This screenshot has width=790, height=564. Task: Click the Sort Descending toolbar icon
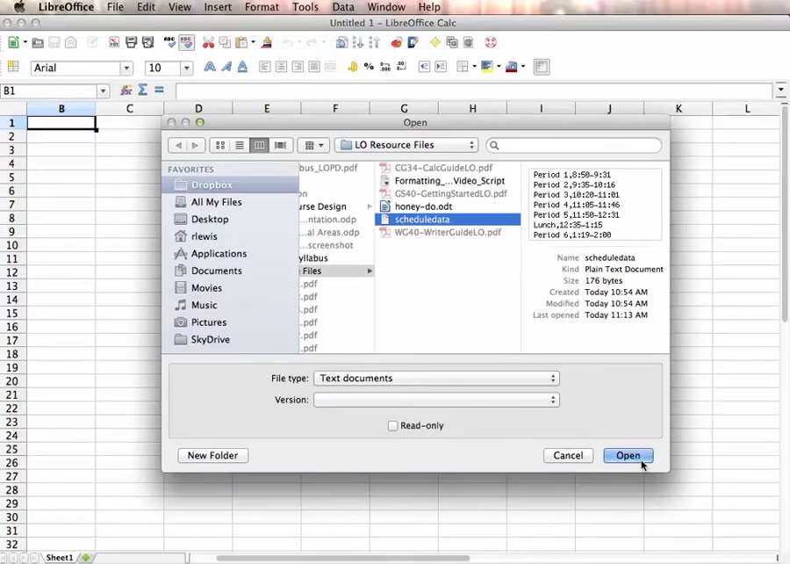pyautogui.click(x=374, y=43)
